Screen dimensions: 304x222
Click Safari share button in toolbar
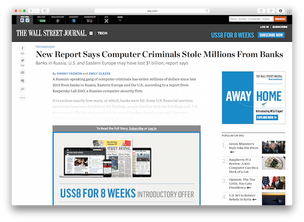261,10
